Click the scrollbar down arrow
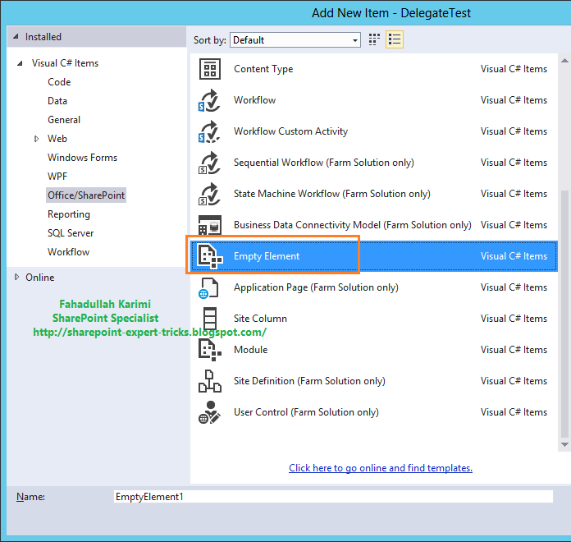 [x=564, y=444]
